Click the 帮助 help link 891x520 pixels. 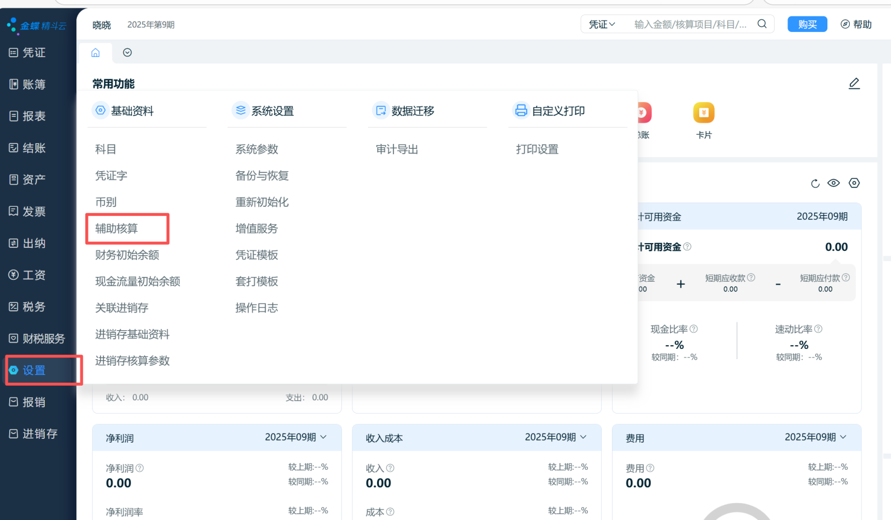tap(856, 24)
